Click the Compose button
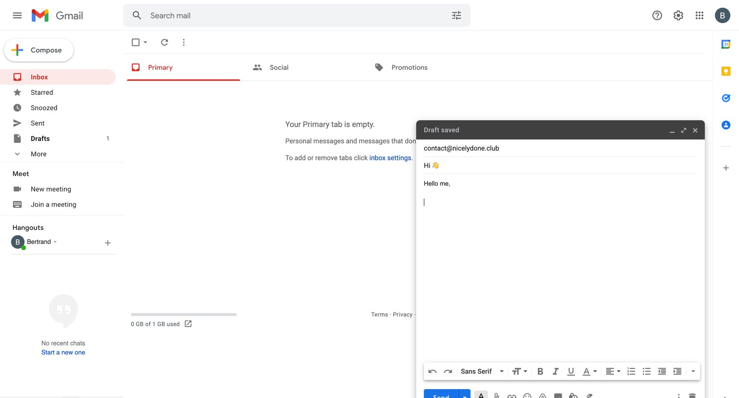This screenshot has height=398, width=739. tap(39, 50)
